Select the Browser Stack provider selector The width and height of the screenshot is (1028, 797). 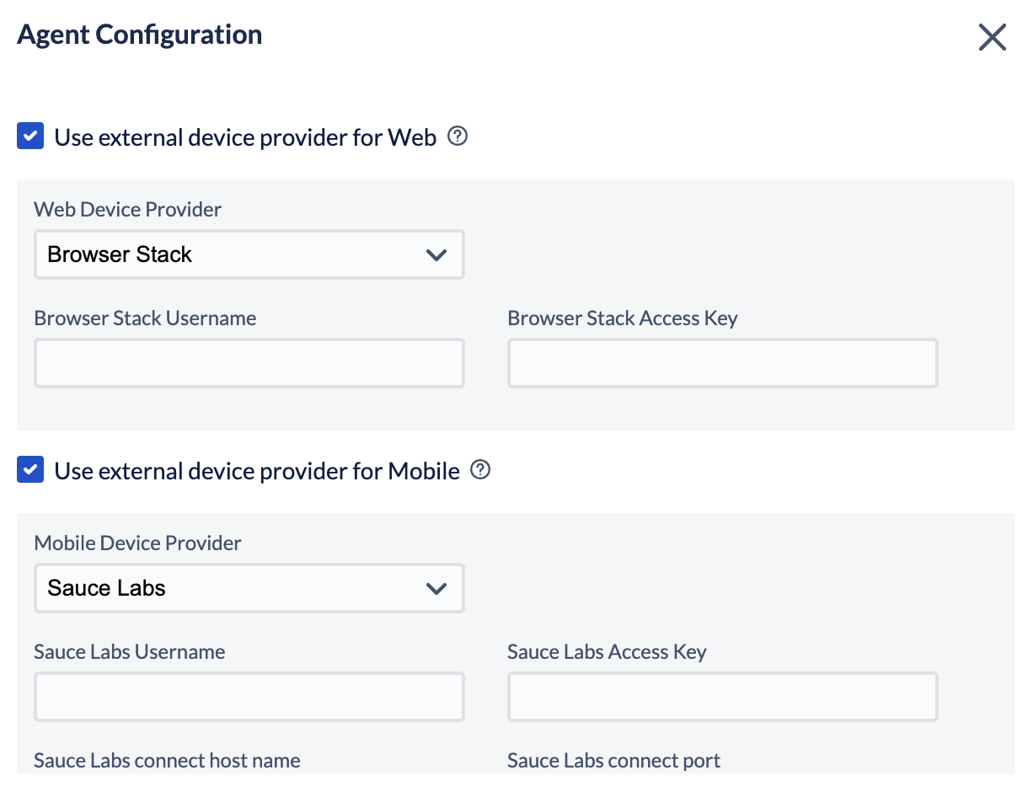(249, 254)
